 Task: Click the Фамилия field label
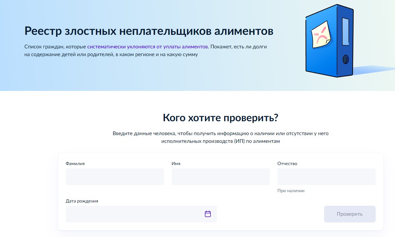pyautogui.click(x=75, y=163)
